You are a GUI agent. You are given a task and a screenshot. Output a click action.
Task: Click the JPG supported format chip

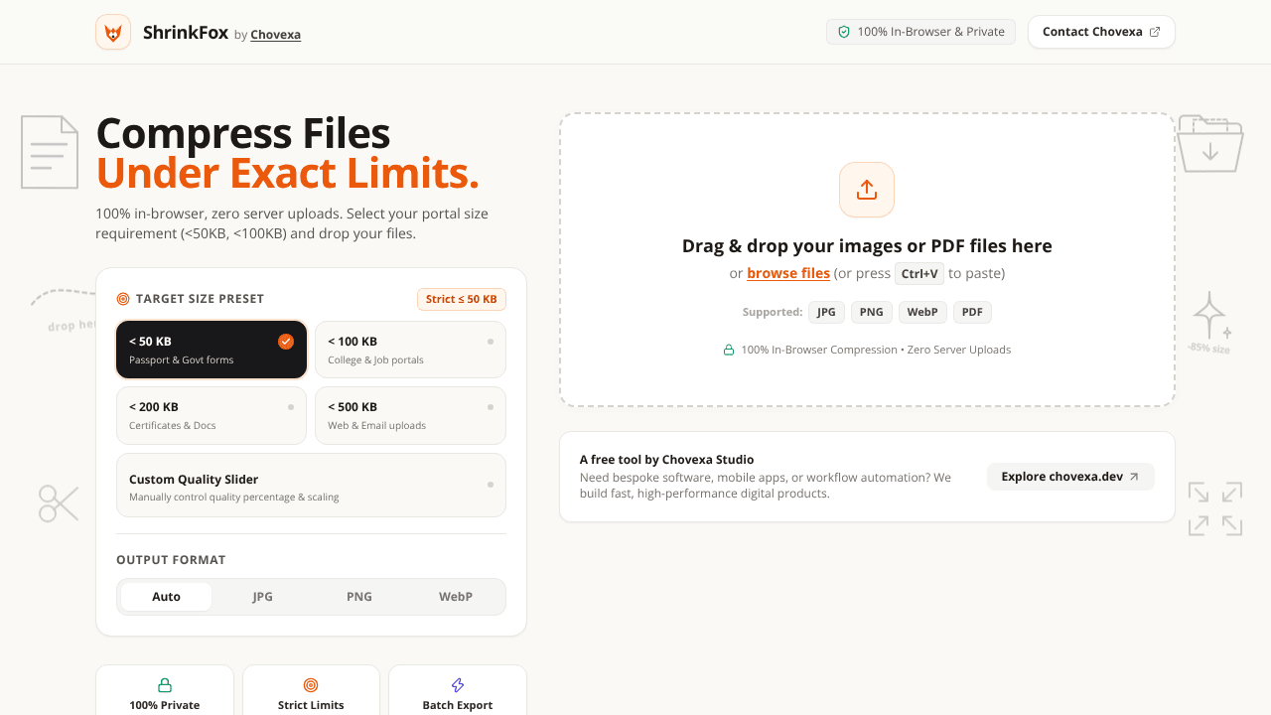pos(826,312)
